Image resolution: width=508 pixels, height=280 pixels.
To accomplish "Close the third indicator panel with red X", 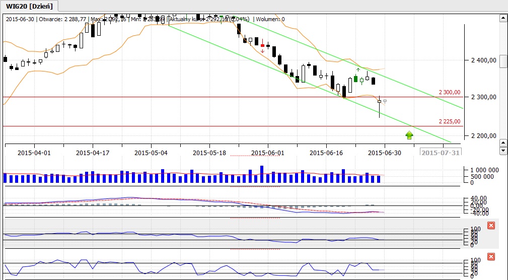I will (491, 225).
